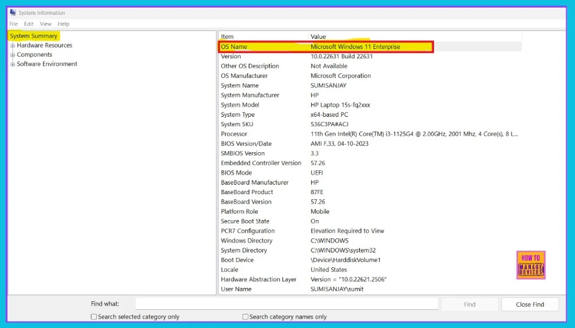Click the value \Device\HarddiskVolume1
The image size is (575, 328).
346,260
